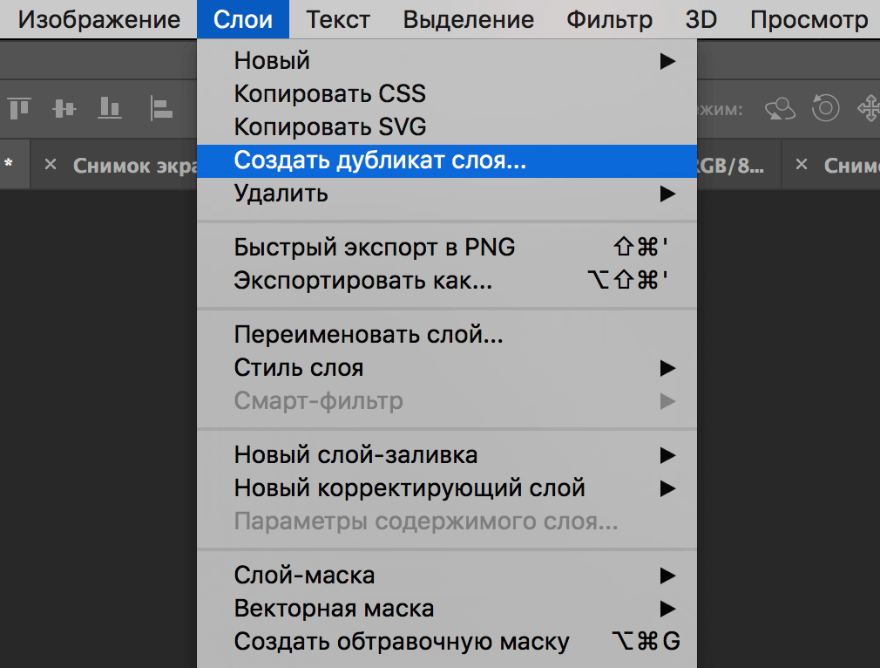The height and width of the screenshot is (668, 880).
Task: Switch to the rightmost Снимок document tab
Action: tap(854, 165)
